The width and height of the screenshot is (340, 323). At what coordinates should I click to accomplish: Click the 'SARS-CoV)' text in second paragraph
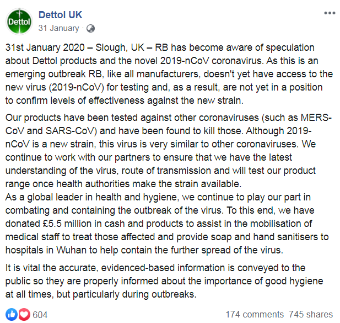pos(71,131)
